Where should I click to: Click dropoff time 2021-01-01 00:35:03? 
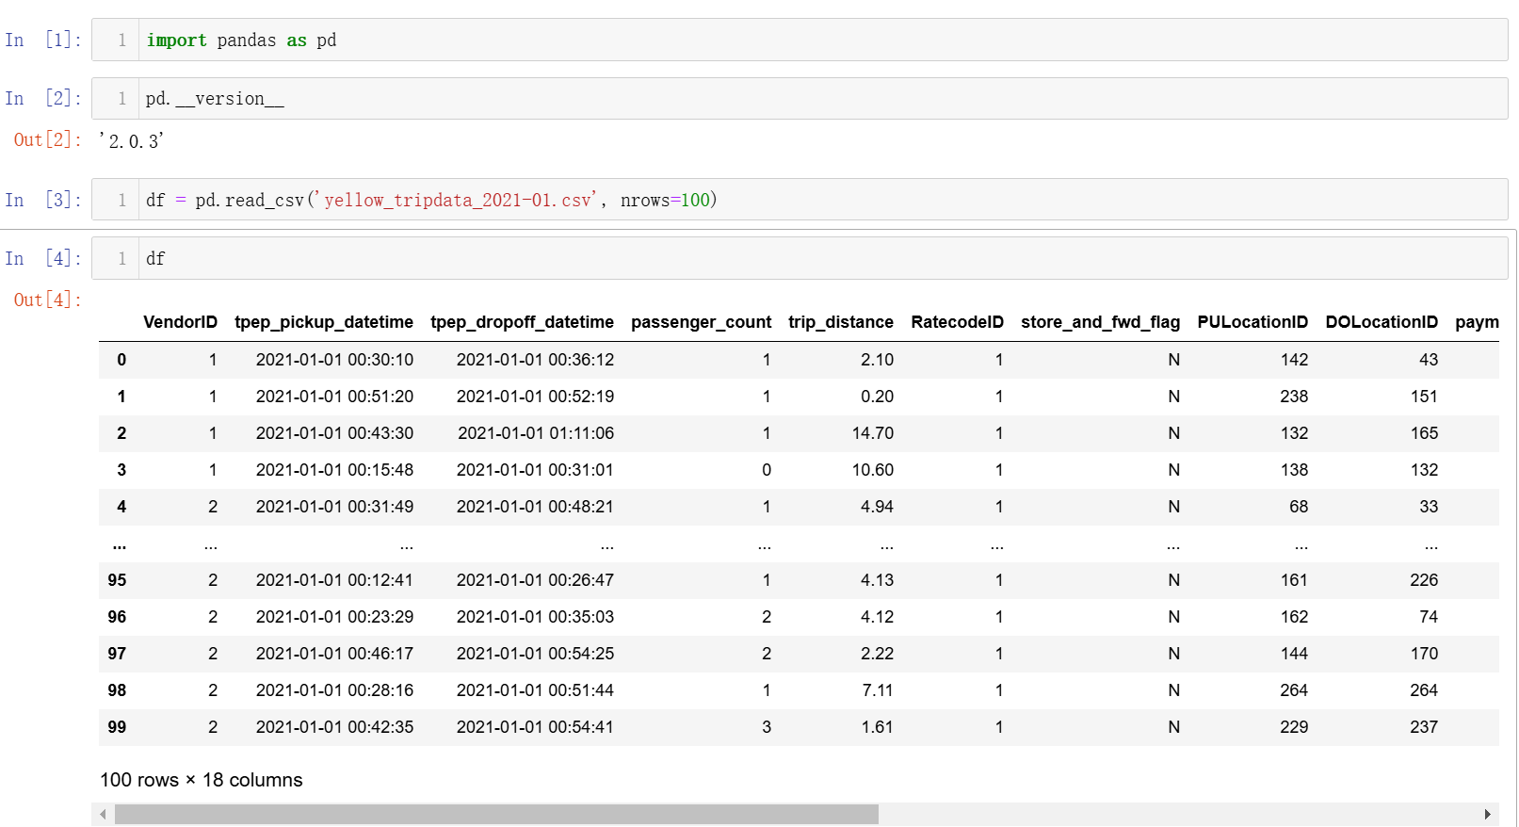click(535, 617)
